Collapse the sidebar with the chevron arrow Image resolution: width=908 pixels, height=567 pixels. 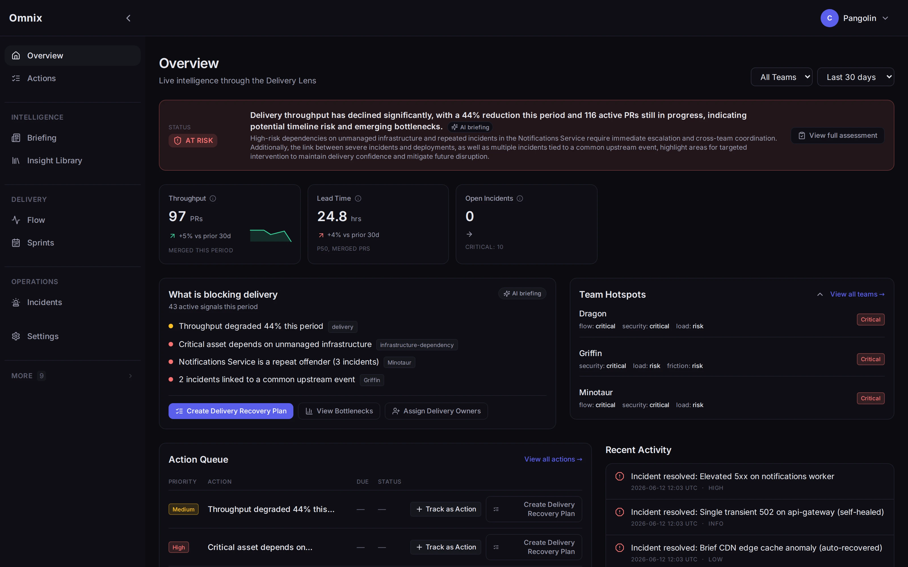[x=128, y=18]
